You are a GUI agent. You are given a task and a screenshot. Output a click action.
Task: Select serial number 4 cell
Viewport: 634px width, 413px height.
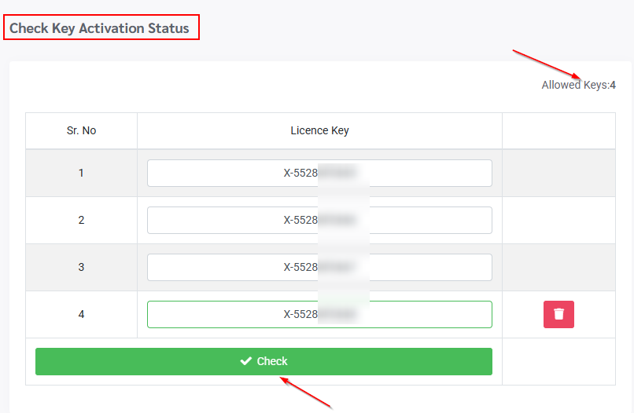click(x=82, y=315)
